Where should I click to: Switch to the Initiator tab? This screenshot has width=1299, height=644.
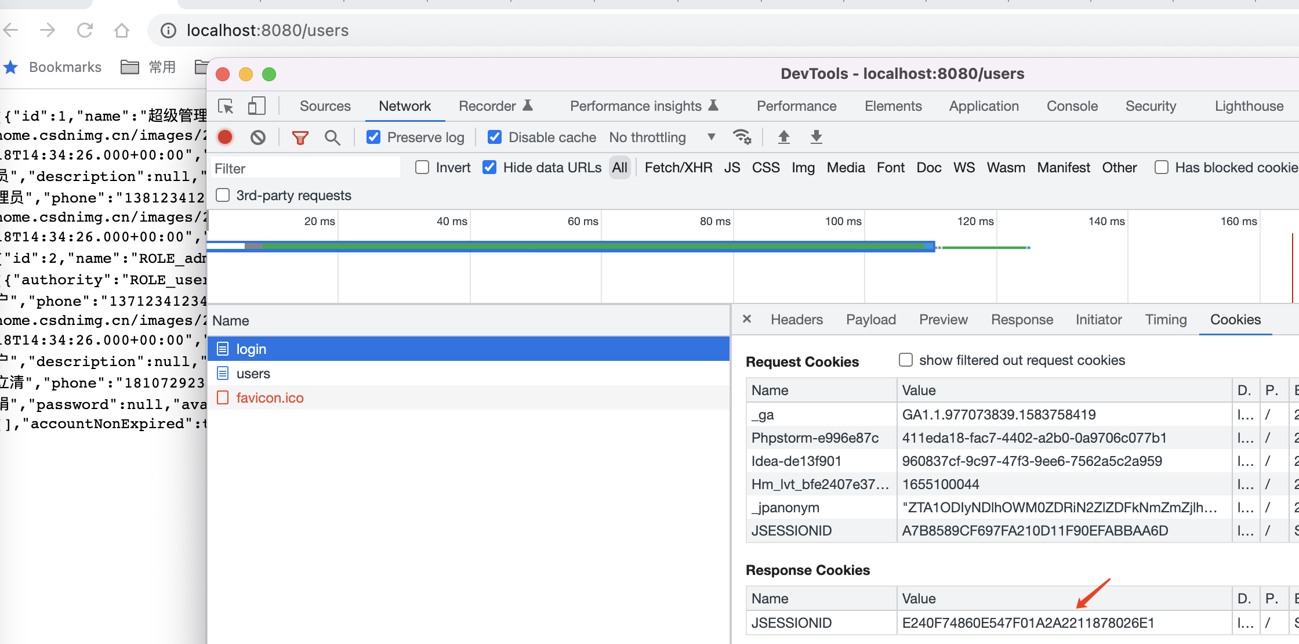coord(1098,320)
